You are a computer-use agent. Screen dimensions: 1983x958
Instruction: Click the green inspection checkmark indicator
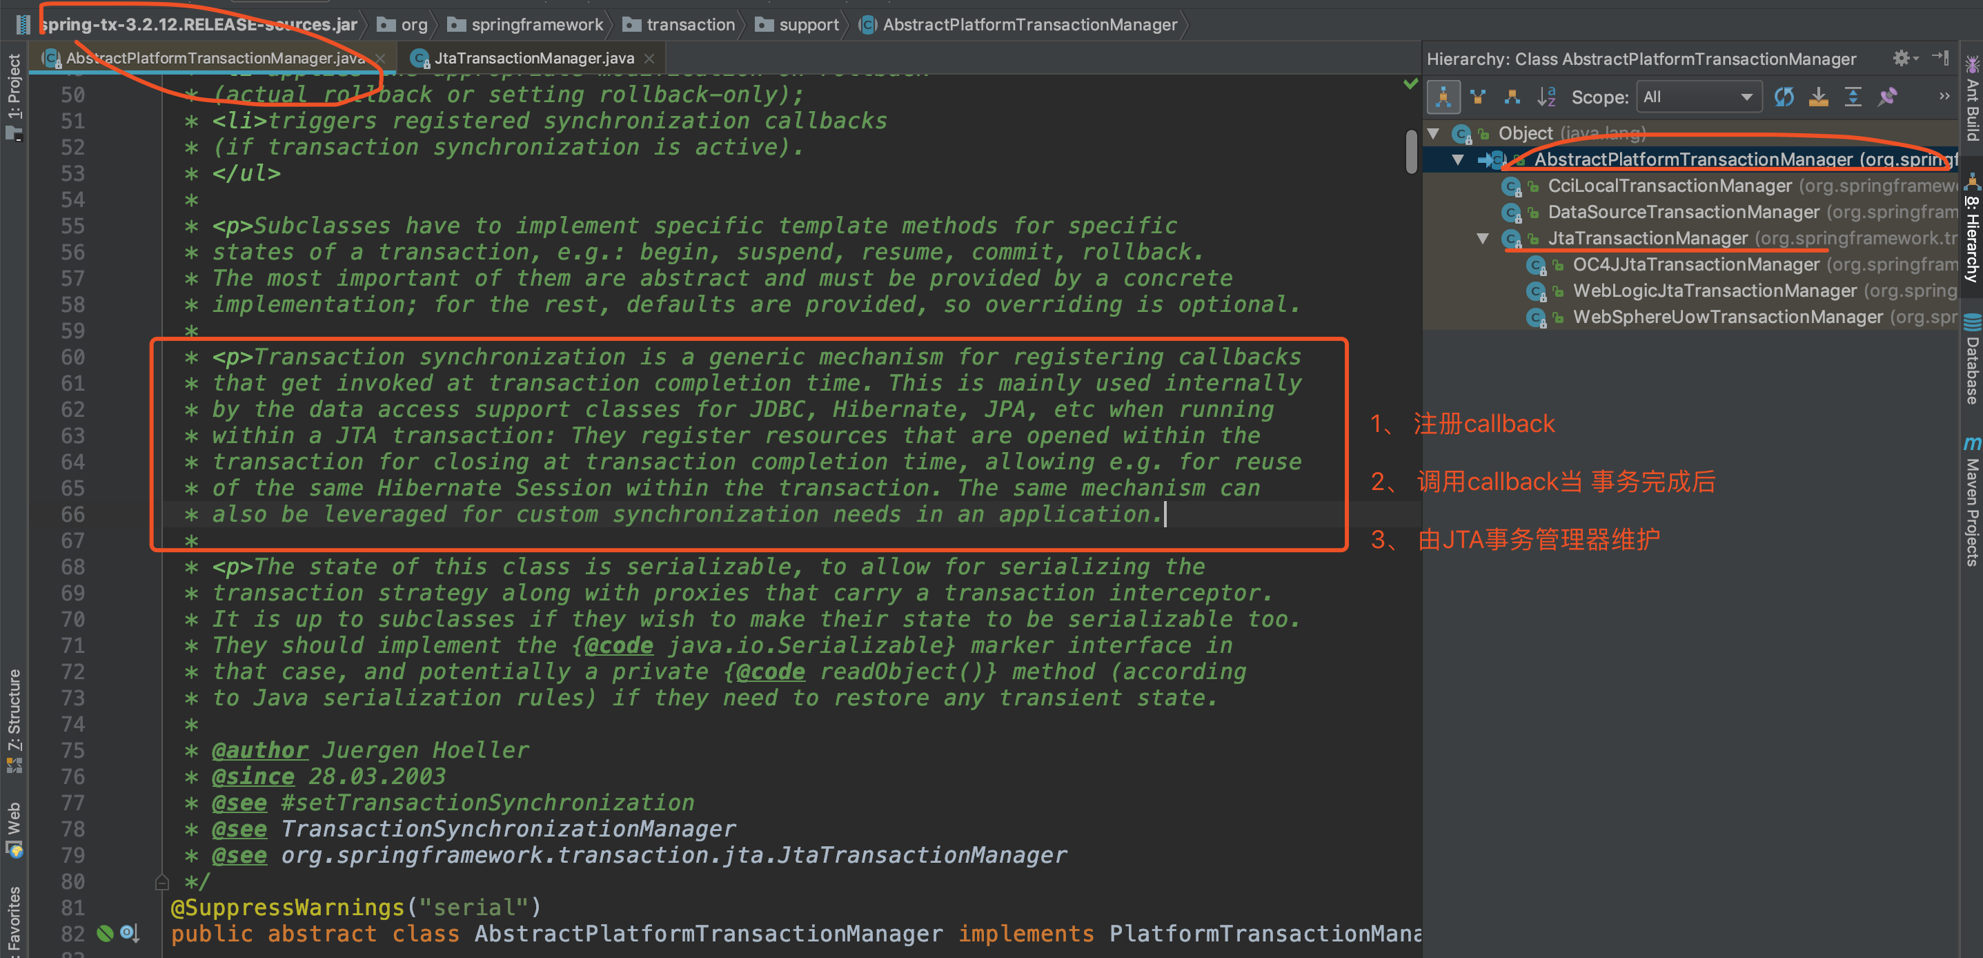click(x=1410, y=84)
